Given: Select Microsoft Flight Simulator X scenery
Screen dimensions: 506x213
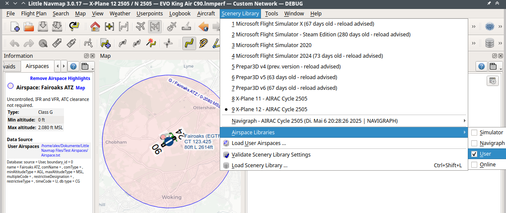Looking at the screenshot, I should pos(343,24).
